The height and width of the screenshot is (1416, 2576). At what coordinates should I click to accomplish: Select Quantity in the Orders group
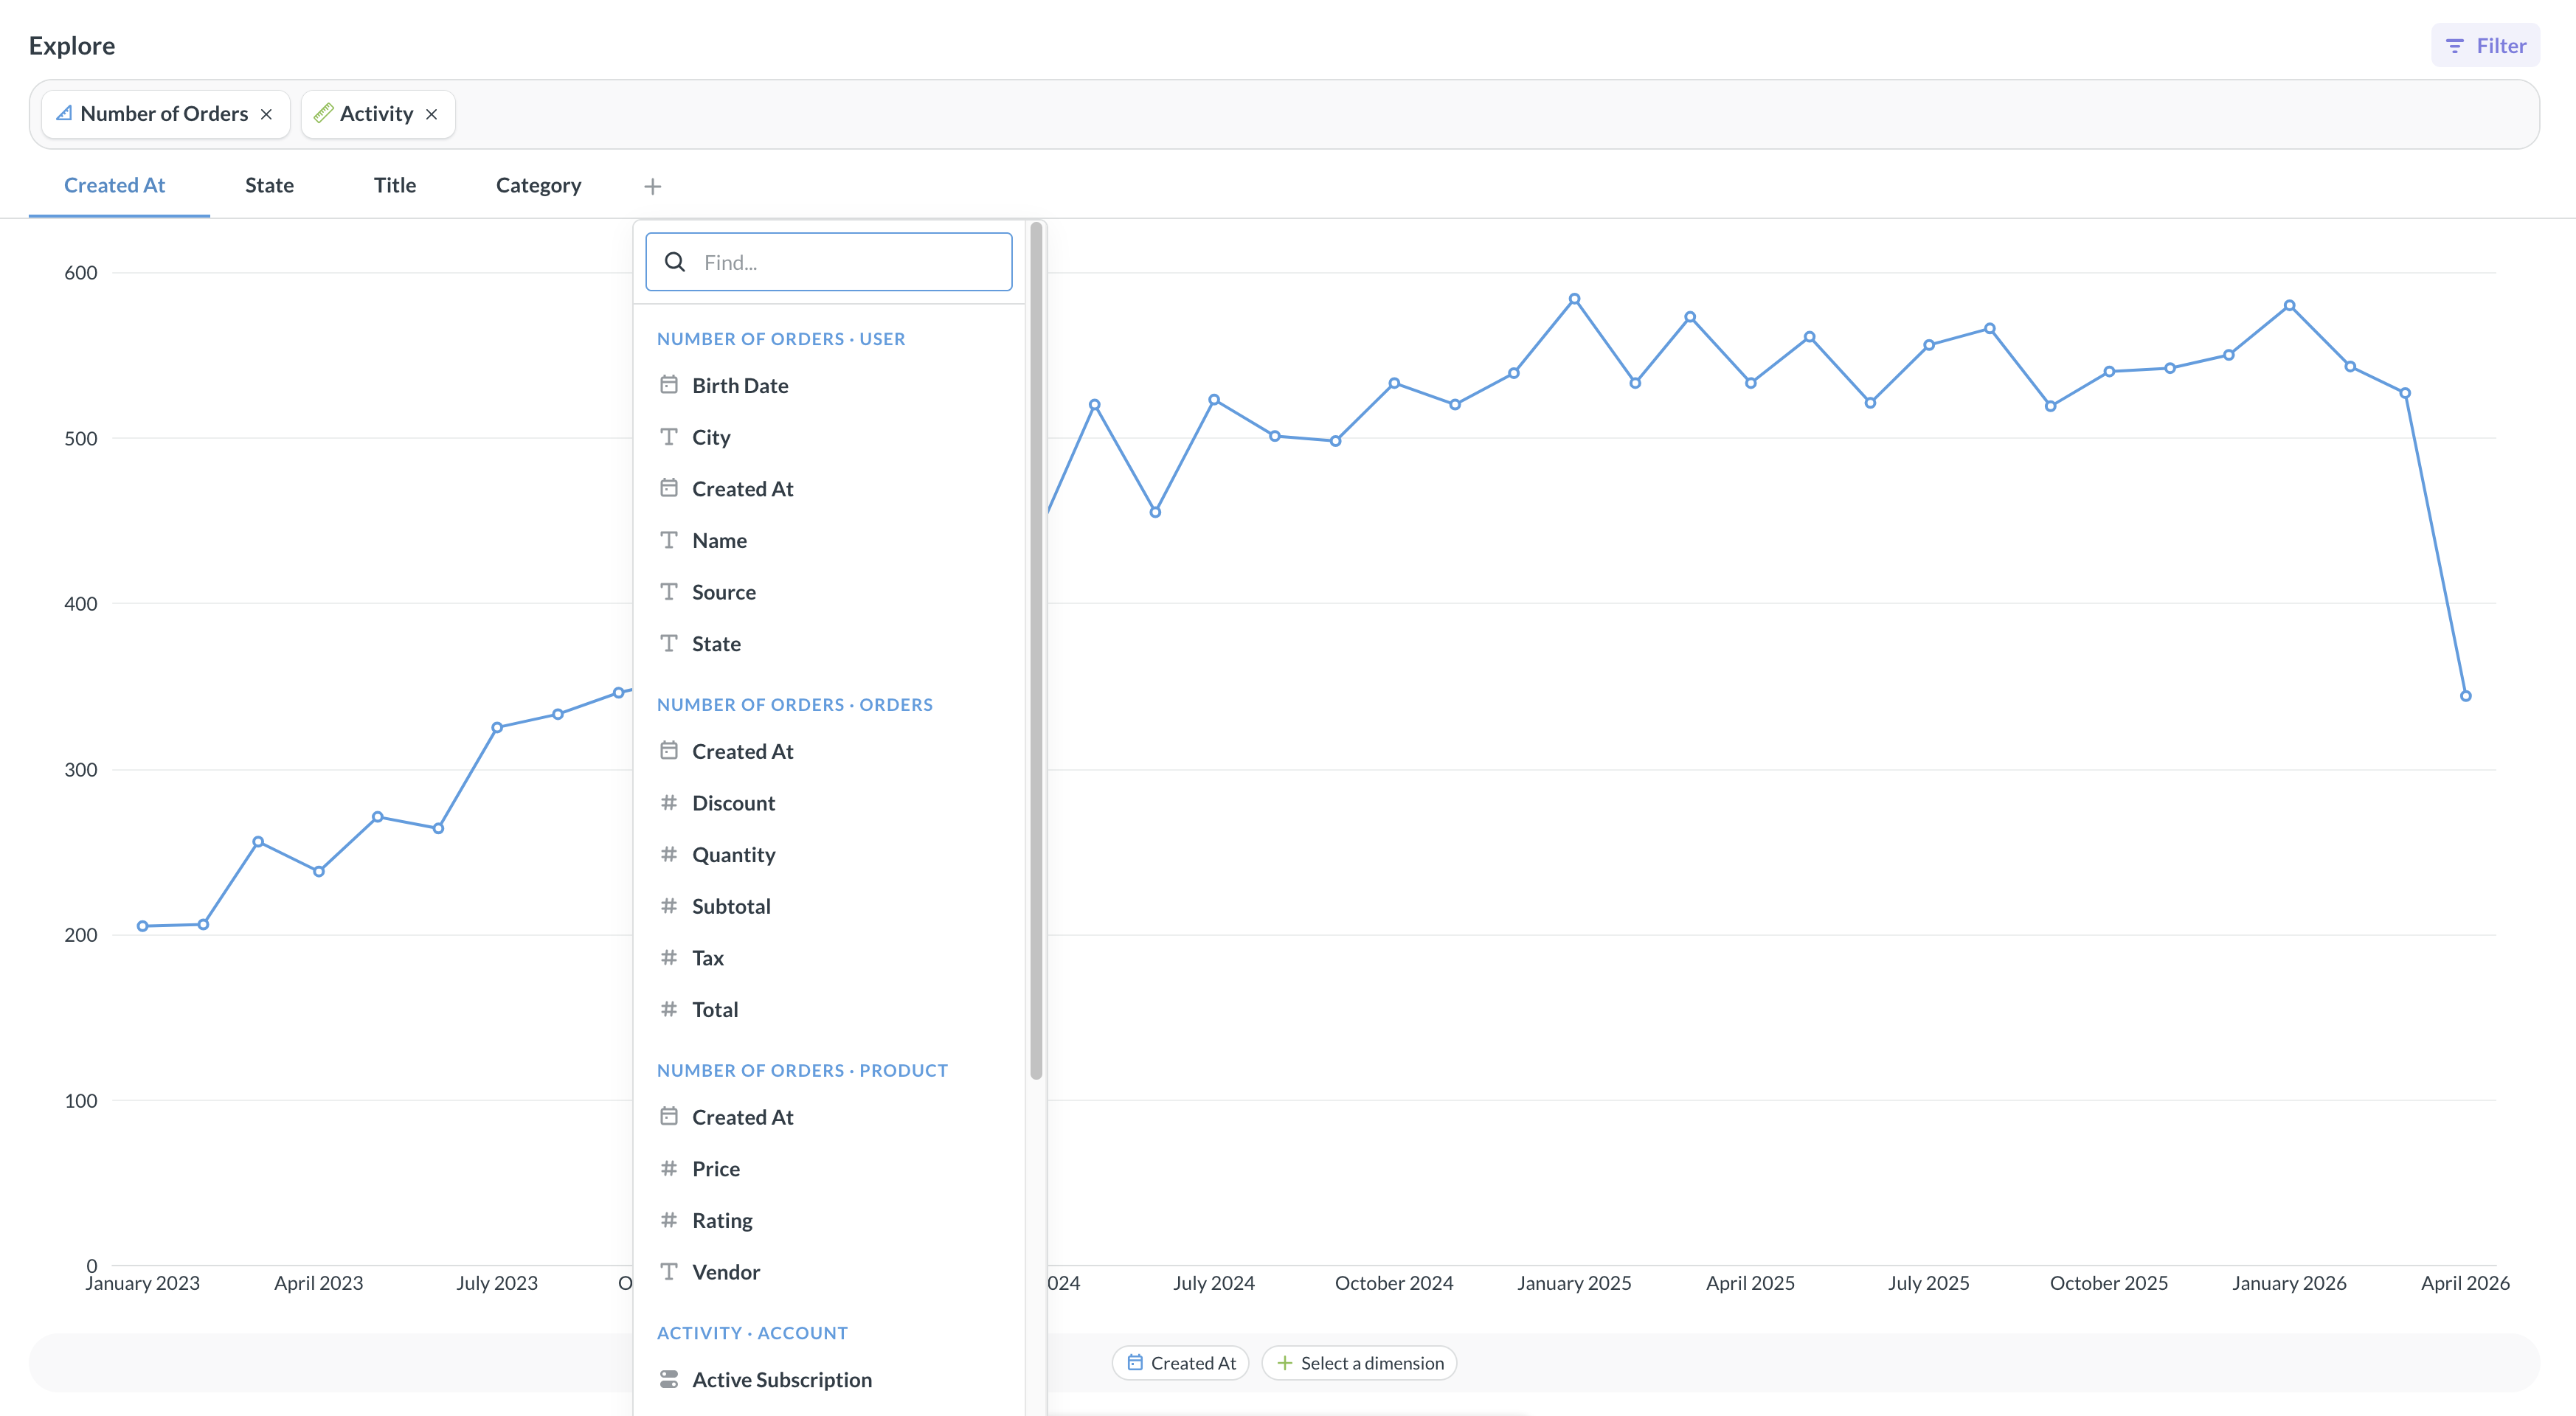pos(733,855)
